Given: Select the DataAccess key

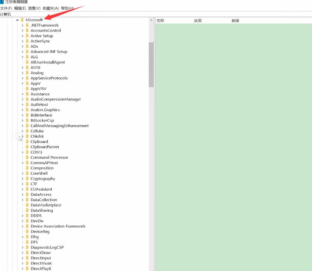Looking at the screenshot, I should [41, 194].
